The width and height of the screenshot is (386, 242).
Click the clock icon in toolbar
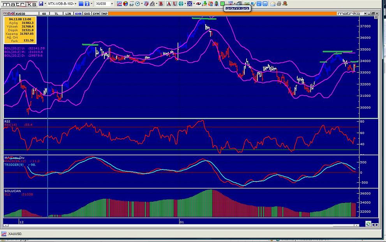coord(138,4)
